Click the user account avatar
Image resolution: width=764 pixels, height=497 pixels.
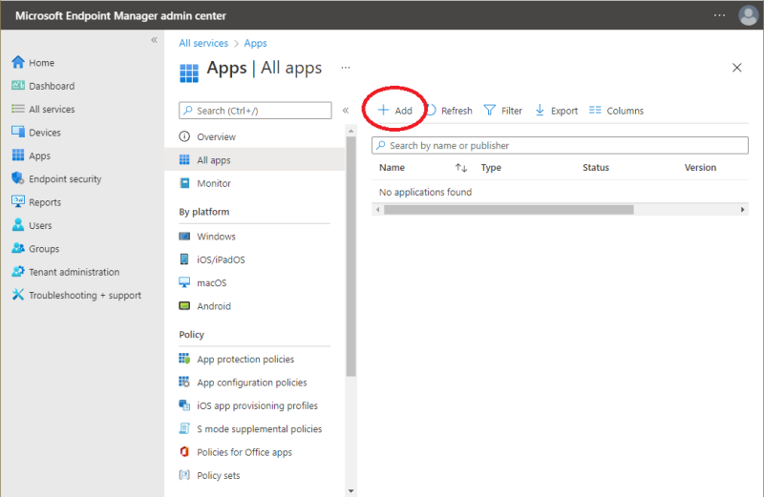point(749,15)
